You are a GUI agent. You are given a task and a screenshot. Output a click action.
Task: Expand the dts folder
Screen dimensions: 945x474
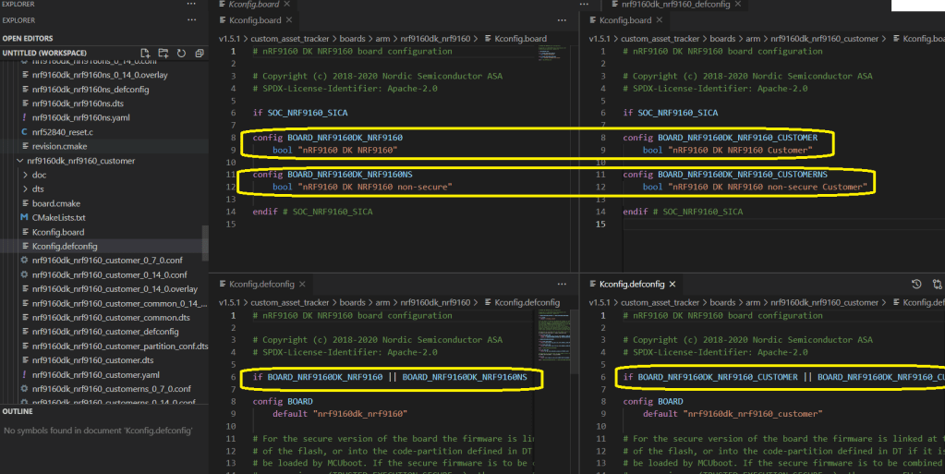pyautogui.click(x=38, y=189)
